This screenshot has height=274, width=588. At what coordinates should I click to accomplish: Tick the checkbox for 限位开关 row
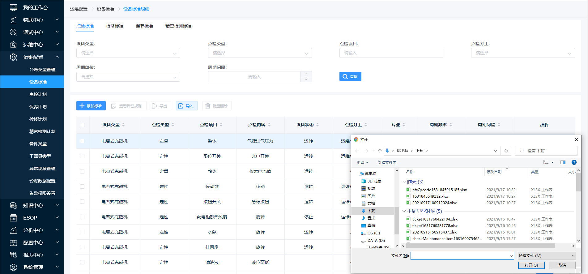[82, 156]
